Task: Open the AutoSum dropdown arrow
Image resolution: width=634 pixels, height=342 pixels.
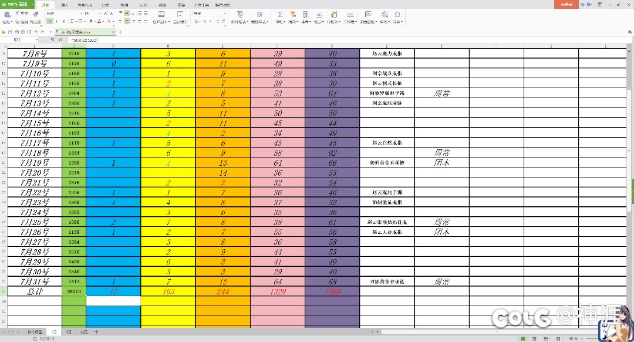Action: [285, 22]
